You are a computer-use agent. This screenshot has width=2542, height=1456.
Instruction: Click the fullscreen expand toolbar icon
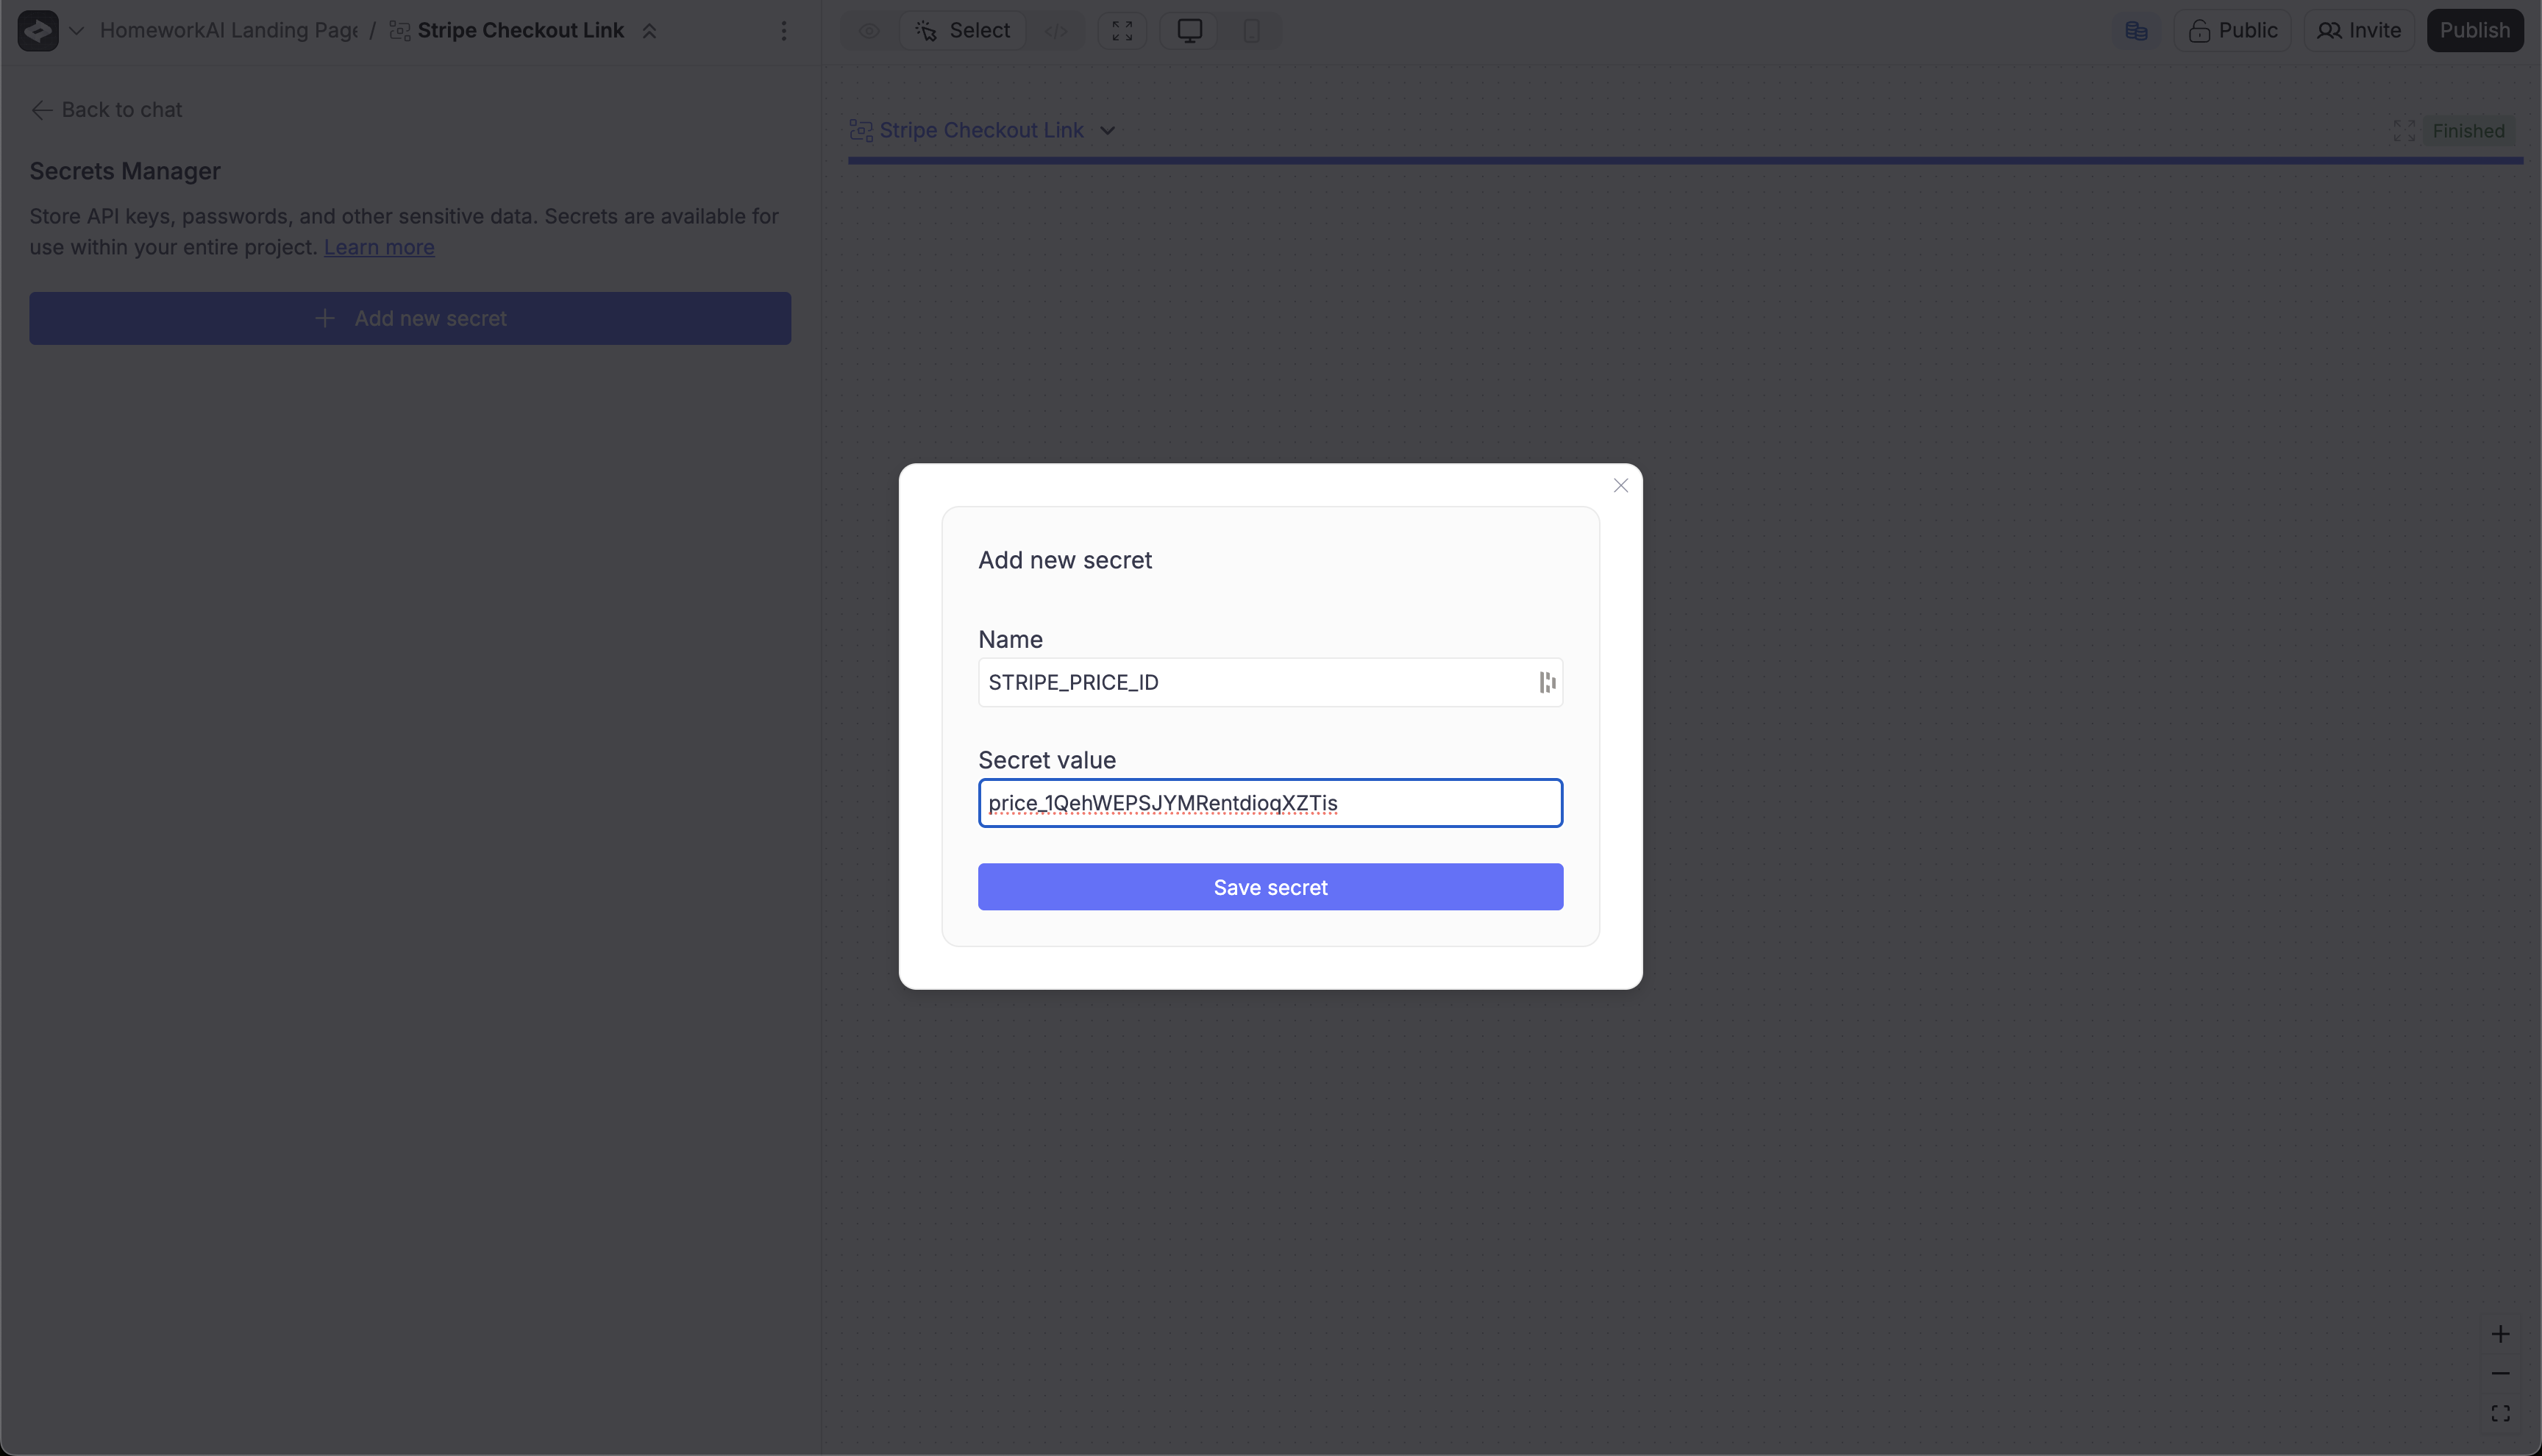pyautogui.click(x=1122, y=31)
